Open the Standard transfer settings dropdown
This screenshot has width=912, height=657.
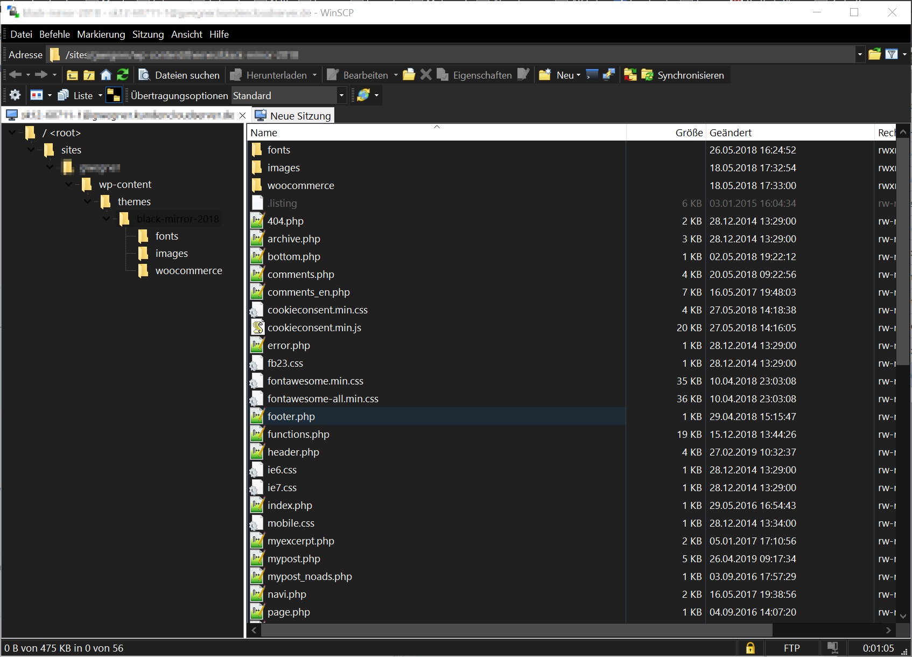pyautogui.click(x=341, y=95)
